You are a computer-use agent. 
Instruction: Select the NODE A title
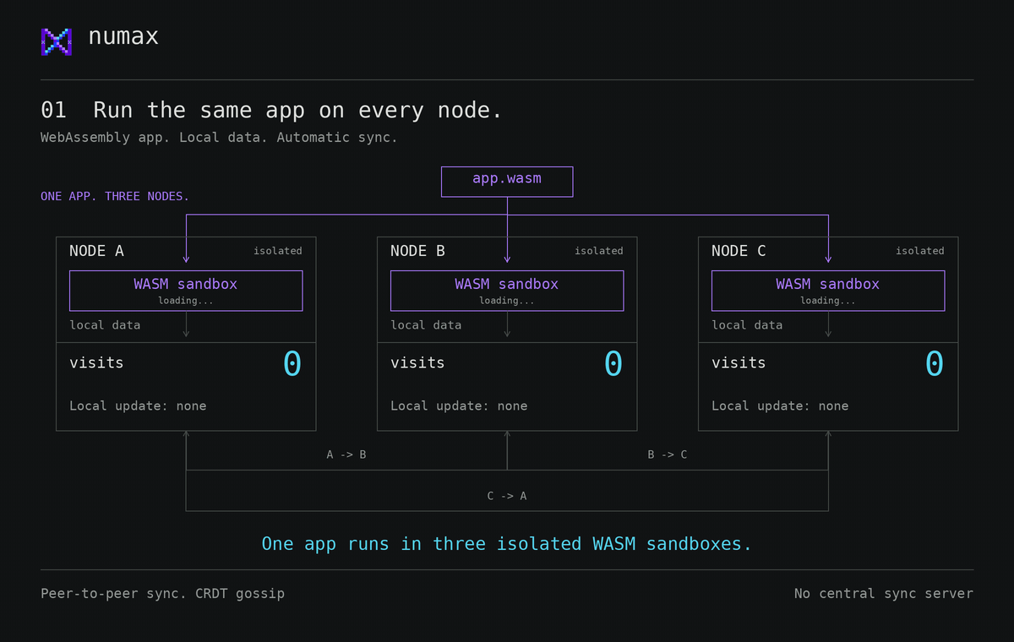(x=96, y=251)
